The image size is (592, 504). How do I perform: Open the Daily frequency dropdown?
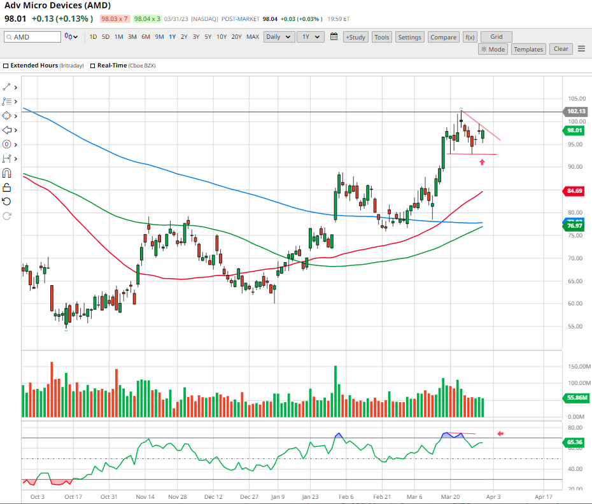278,37
